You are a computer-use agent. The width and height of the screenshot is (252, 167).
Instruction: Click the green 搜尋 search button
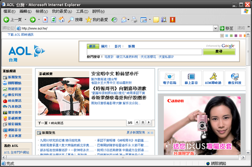pyautogui.click(x=219, y=51)
